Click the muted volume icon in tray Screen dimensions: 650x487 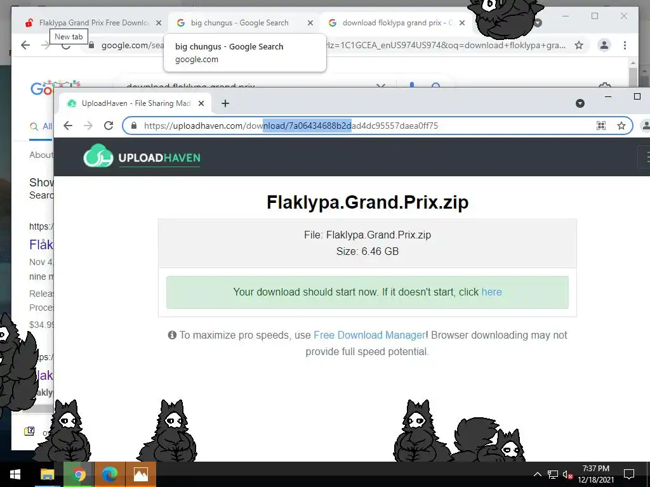[568, 474]
